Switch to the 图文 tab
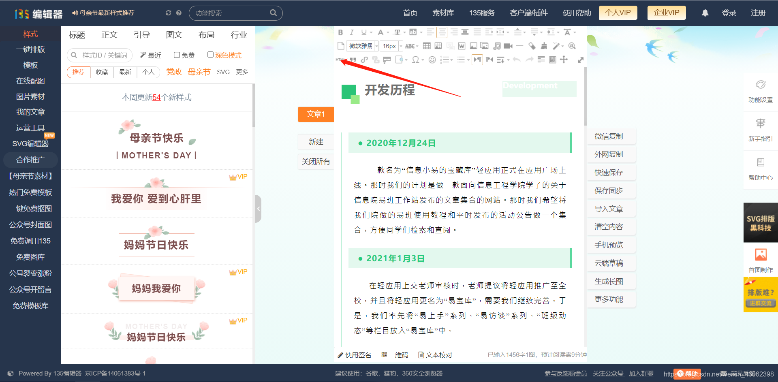This screenshot has width=778, height=382. point(174,35)
